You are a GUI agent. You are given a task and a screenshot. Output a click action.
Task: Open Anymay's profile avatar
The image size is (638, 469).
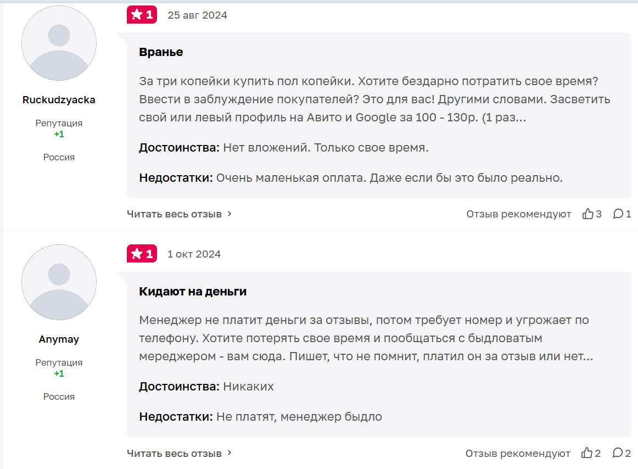[59, 282]
